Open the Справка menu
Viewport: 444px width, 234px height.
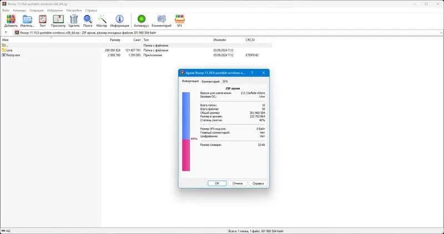(x=91, y=10)
